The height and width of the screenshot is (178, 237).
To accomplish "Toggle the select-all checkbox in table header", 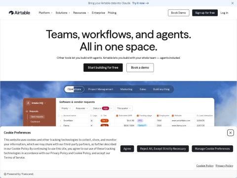I will (x=59, y=116).
